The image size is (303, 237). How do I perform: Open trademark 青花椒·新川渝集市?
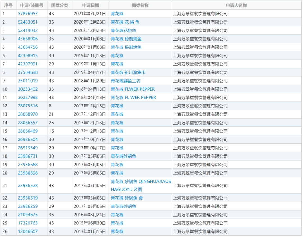(x=128, y=72)
